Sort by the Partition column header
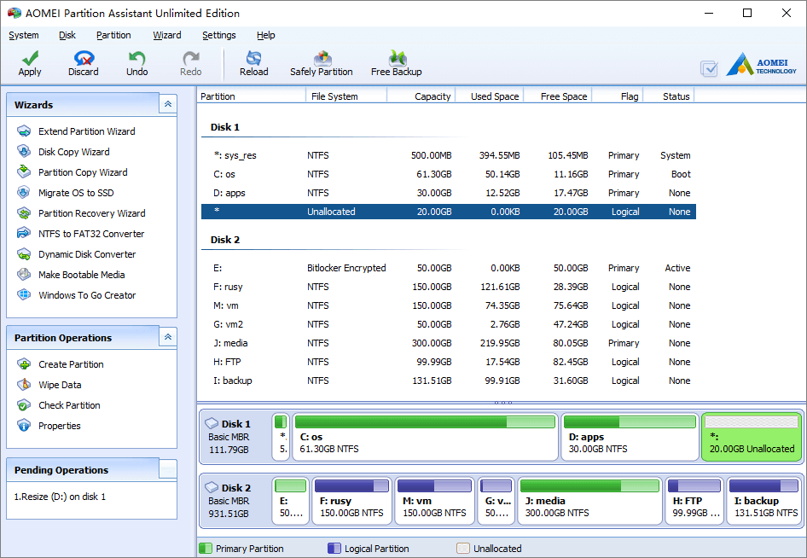 252,96
